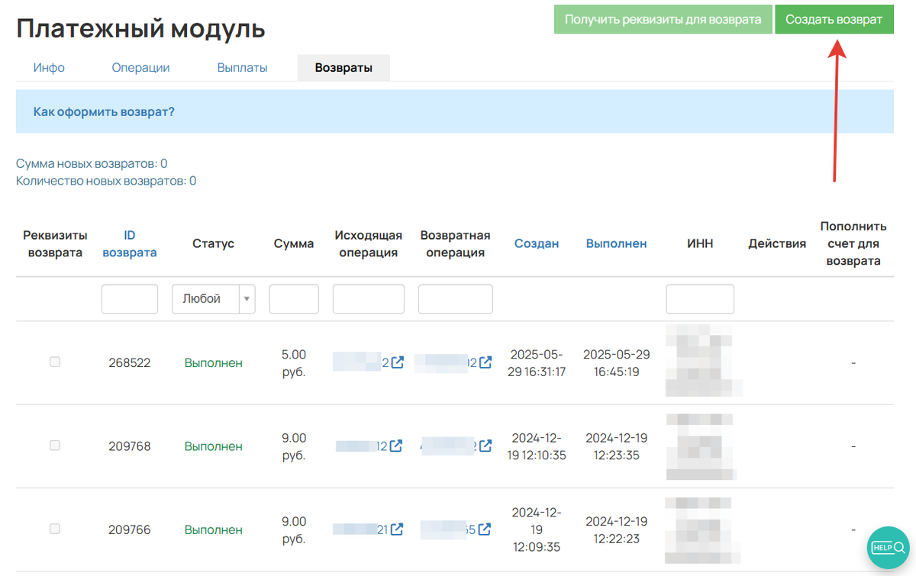This screenshot has width=916, height=576.
Task: Open outgoing operation link in row 268522
Action: click(x=396, y=362)
